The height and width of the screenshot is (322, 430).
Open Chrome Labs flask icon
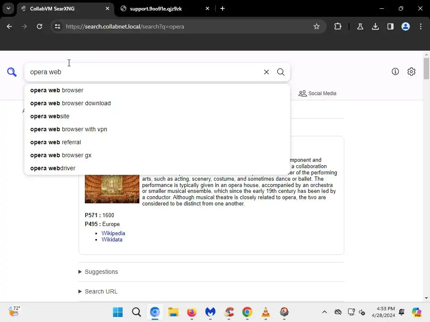tap(360, 26)
